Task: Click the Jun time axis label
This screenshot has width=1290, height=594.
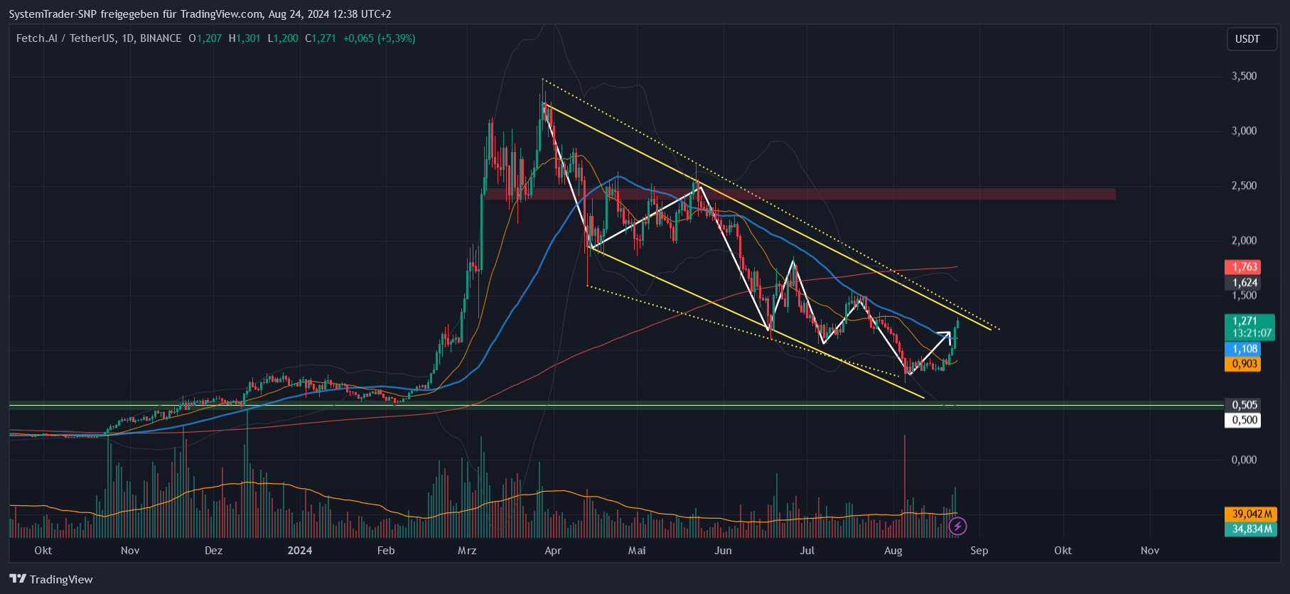Action: coord(723,551)
